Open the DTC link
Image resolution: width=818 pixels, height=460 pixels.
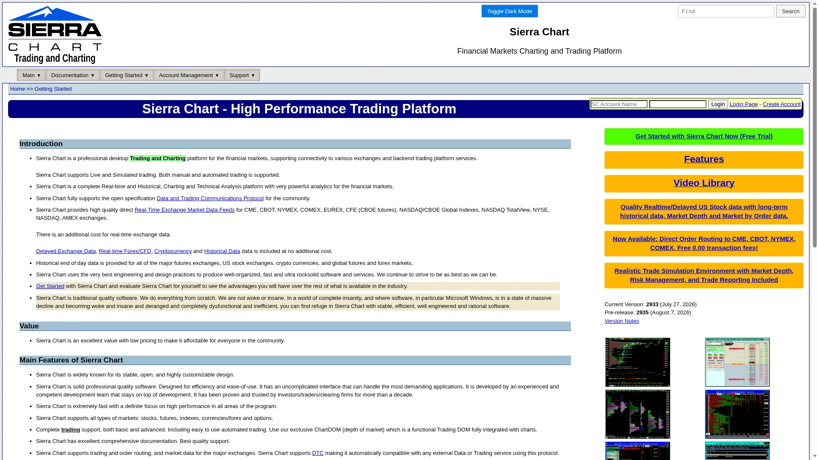click(318, 453)
